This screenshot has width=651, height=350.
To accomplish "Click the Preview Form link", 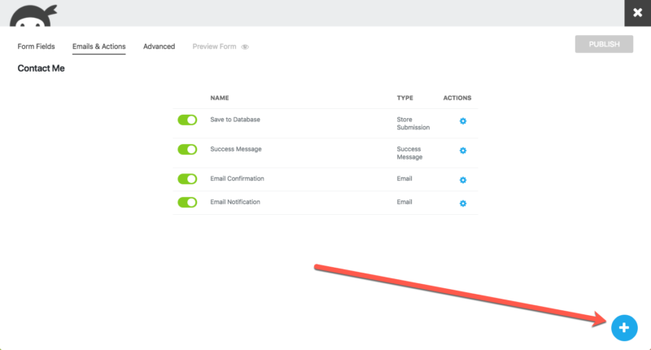I will point(214,46).
